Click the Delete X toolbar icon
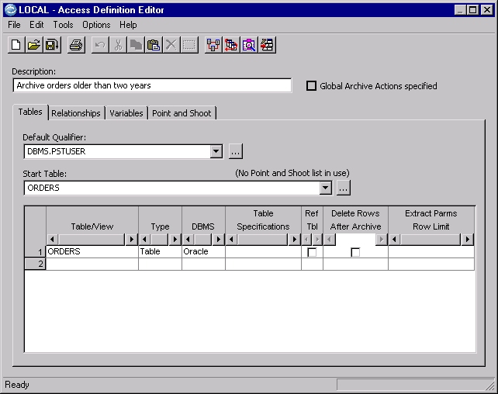The height and width of the screenshot is (394, 498). click(x=171, y=45)
